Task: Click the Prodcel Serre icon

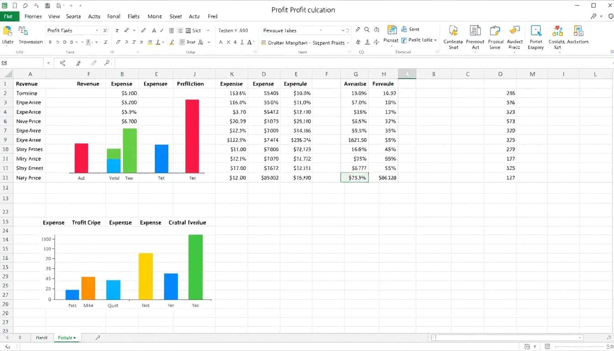Action: click(x=495, y=31)
